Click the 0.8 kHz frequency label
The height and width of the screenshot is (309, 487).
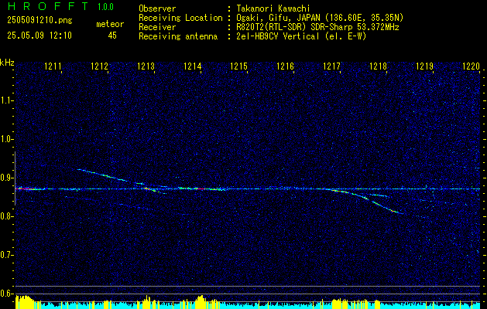[7, 216]
